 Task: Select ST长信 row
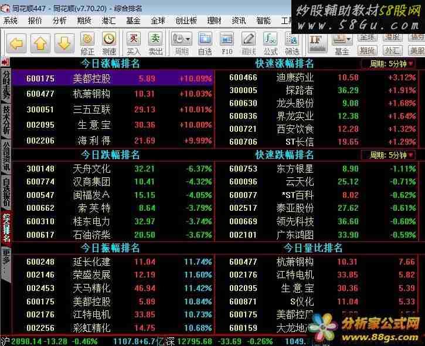(317, 142)
